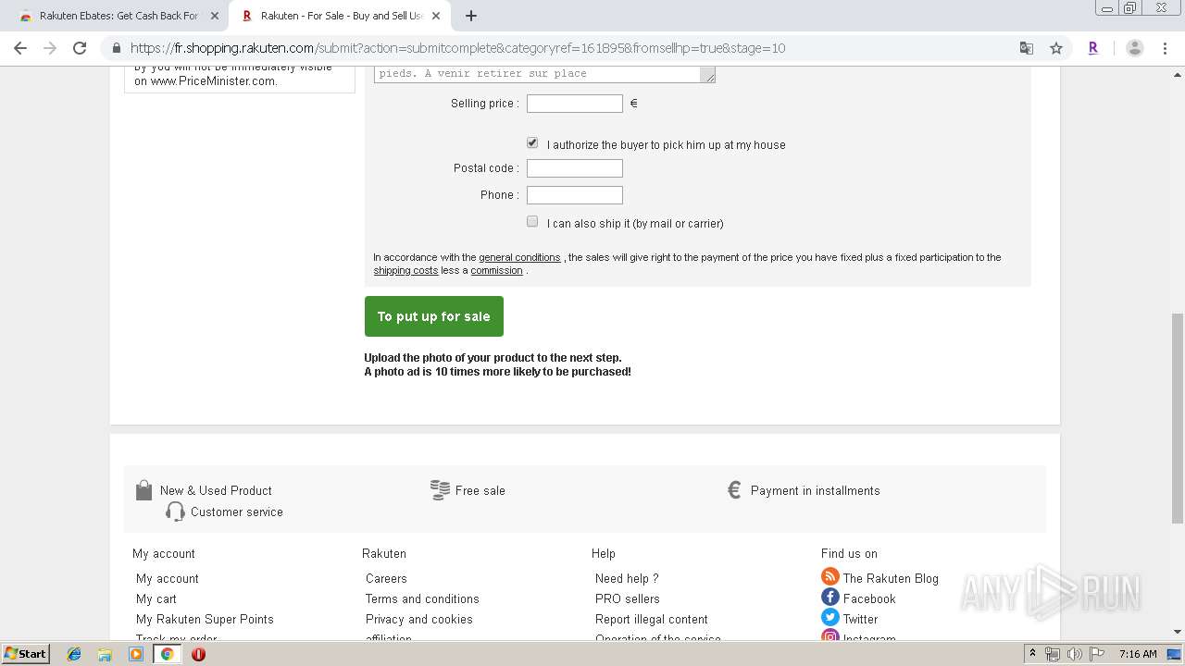Go back to the previous page
This screenshot has width=1185, height=666.
click(x=20, y=48)
